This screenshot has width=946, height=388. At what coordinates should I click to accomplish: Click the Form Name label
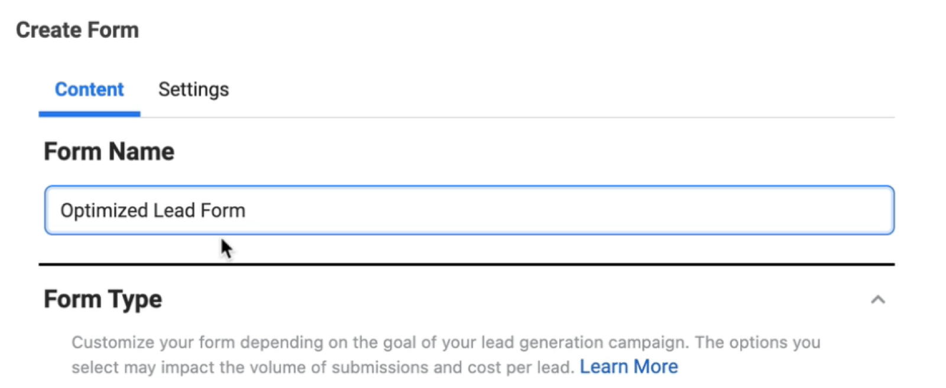pos(109,151)
